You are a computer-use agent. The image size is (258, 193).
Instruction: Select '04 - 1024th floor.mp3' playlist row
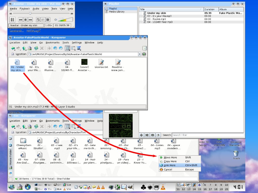[191, 22]
